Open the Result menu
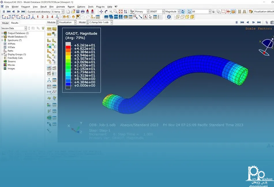The width and height of the screenshot is (274, 187). click(43, 7)
